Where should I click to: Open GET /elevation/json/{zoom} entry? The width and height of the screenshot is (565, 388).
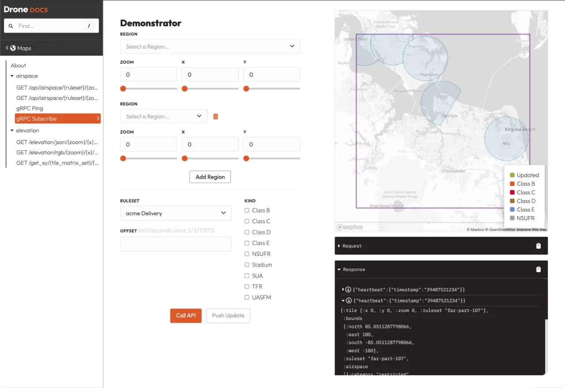57,142
